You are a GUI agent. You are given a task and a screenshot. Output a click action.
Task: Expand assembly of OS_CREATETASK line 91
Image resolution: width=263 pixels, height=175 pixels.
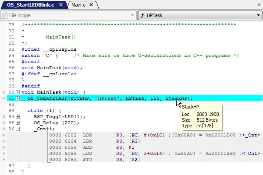(18, 98)
